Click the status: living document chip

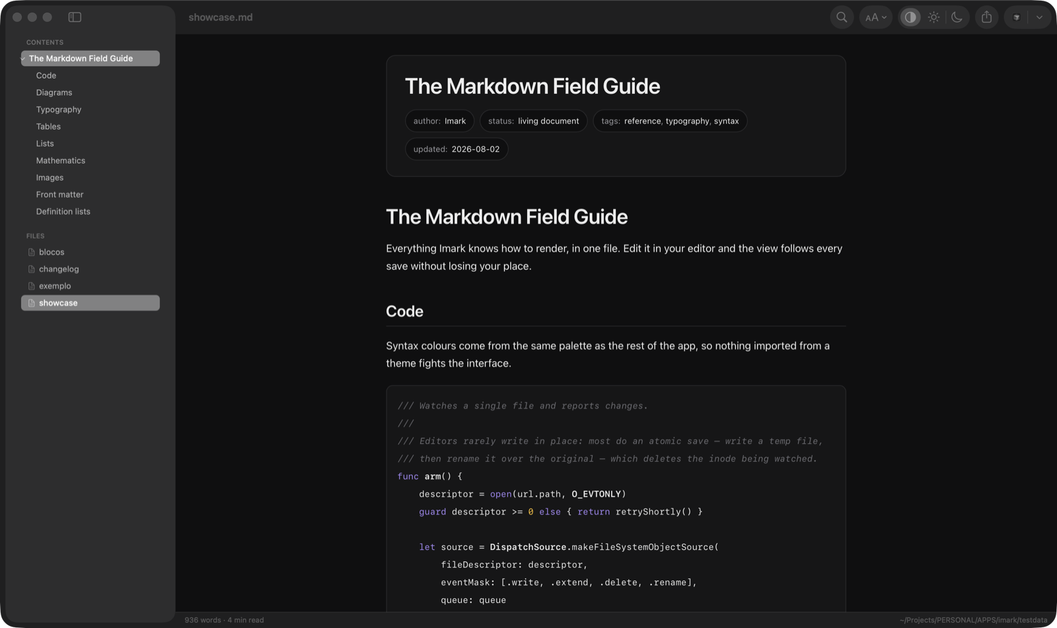[x=533, y=121]
